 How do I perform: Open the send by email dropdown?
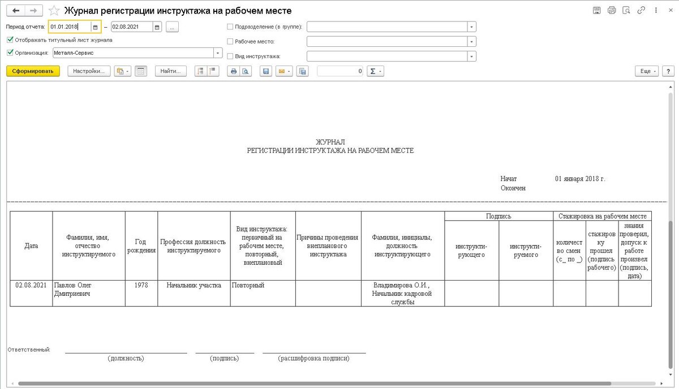pos(284,71)
